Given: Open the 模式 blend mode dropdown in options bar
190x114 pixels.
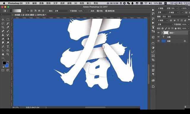Looking at the screenshot, I should point(61,11).
